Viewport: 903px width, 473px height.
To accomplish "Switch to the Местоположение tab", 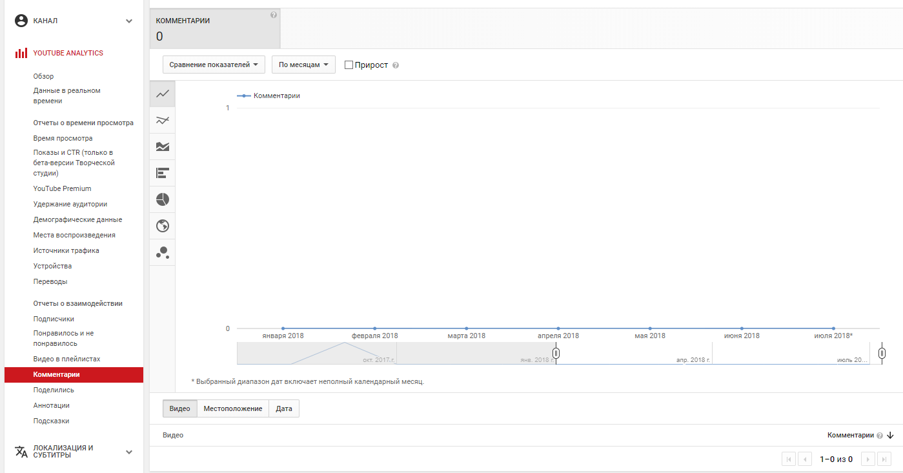I will tap(232, 408).
